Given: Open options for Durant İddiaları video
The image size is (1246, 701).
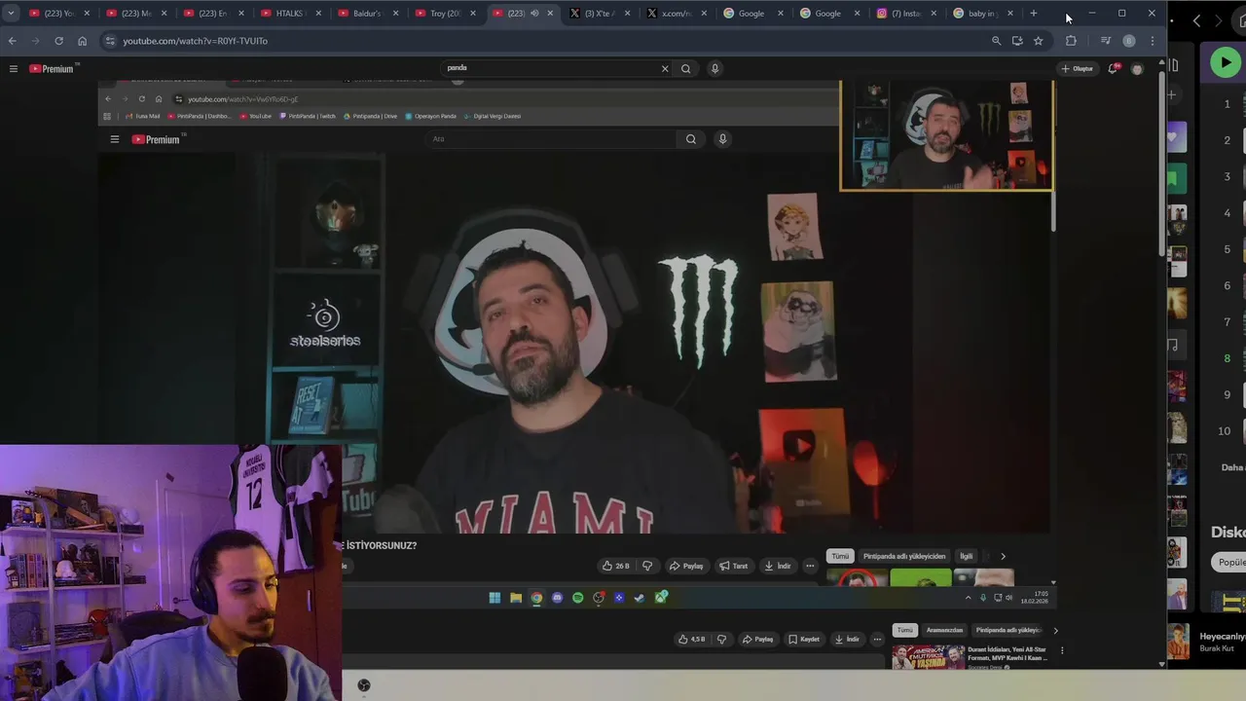Looking at the screenshot, I should point(1062,650).
